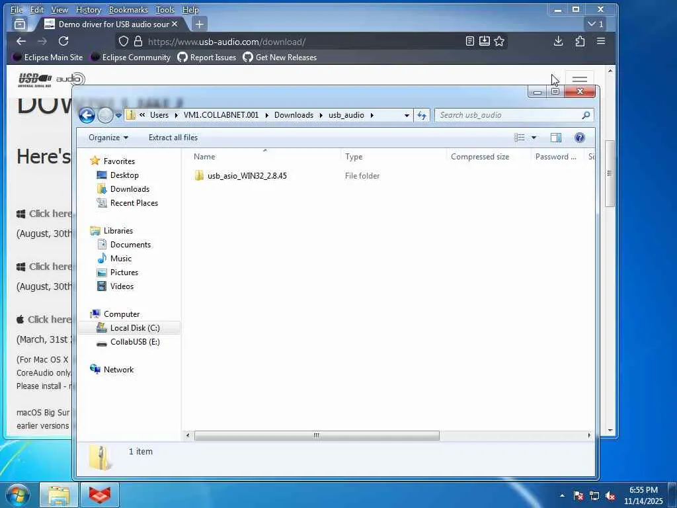Open Explorer recent locations dropdown arrow
This screenshot has height=508, width=677.
[x=118, y=115]
